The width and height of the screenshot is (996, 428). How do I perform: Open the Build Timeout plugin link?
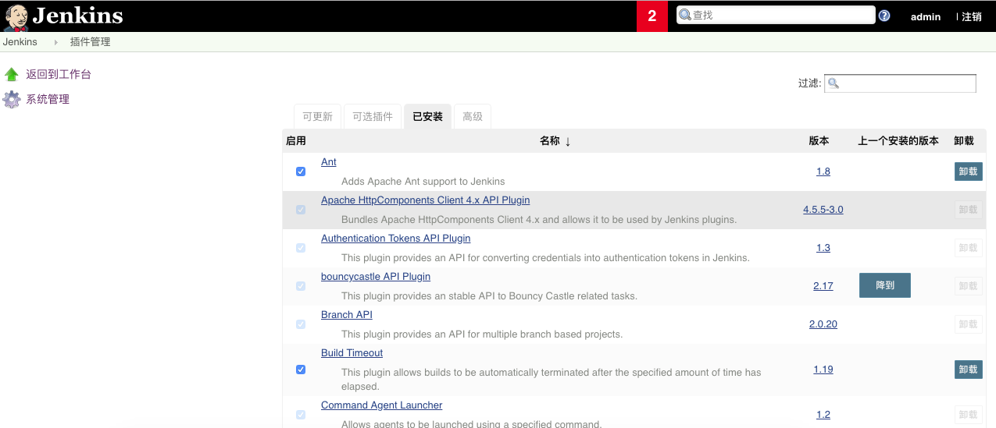point(352,353)
